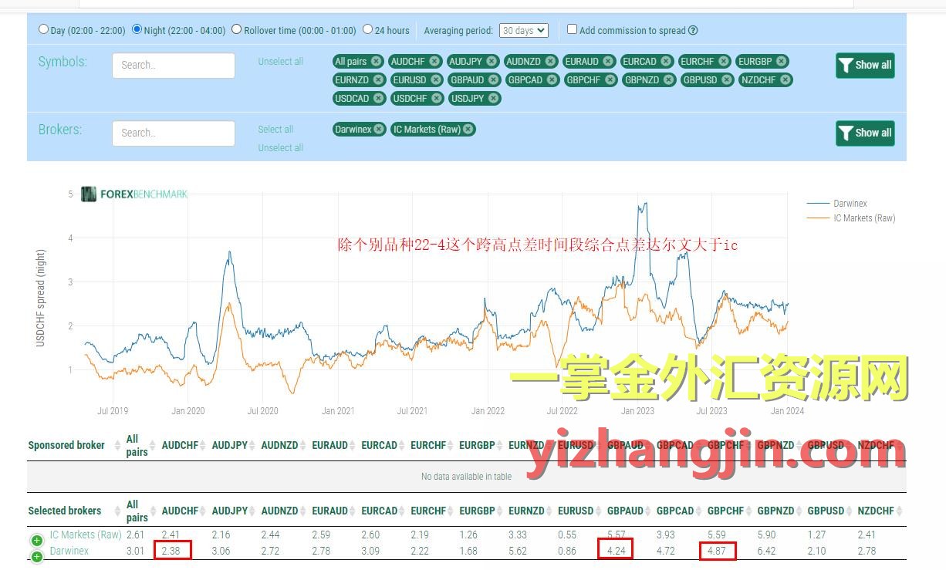Remove the USDJPY symbol tag
Screen dimensions: 946x570
pyautogui.click(x=493, y=99)
